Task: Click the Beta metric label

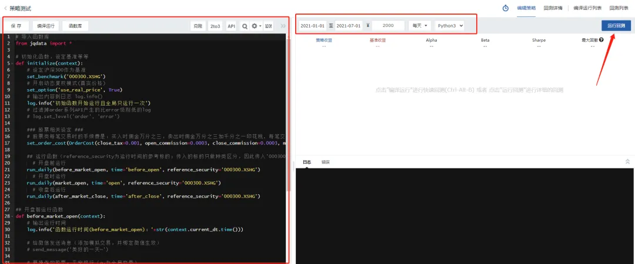Action: click(485, 40)
